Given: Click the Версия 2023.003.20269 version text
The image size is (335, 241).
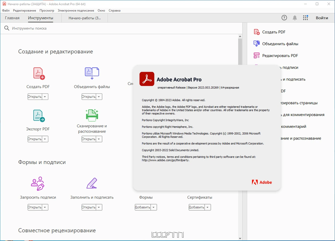Looking at the screenshot, I should 203,88.
